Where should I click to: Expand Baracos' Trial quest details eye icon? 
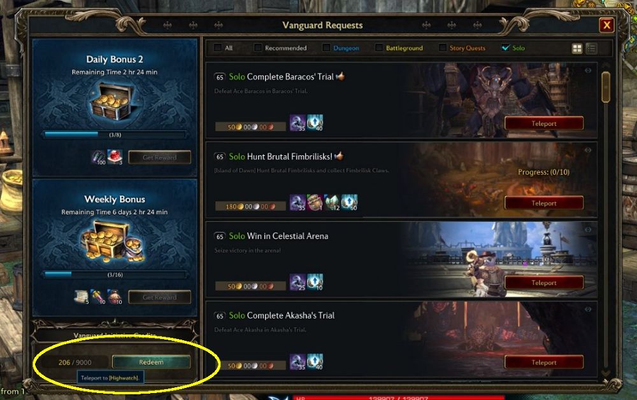point(588,71)
